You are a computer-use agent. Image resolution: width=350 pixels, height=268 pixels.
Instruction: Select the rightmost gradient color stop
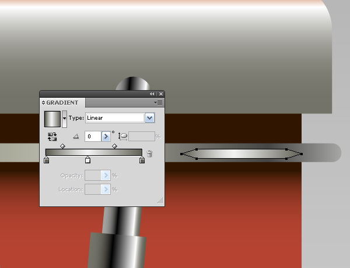(x=142, y=160)
